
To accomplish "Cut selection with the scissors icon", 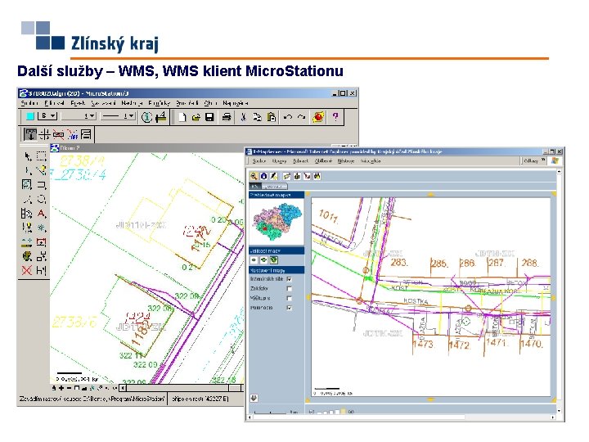I will (x=244, y=117).
